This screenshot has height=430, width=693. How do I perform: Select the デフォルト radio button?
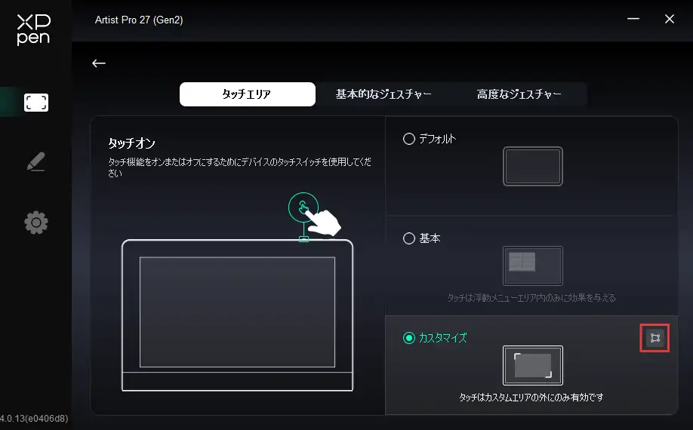pyautogui.click(x=409, y=139)
